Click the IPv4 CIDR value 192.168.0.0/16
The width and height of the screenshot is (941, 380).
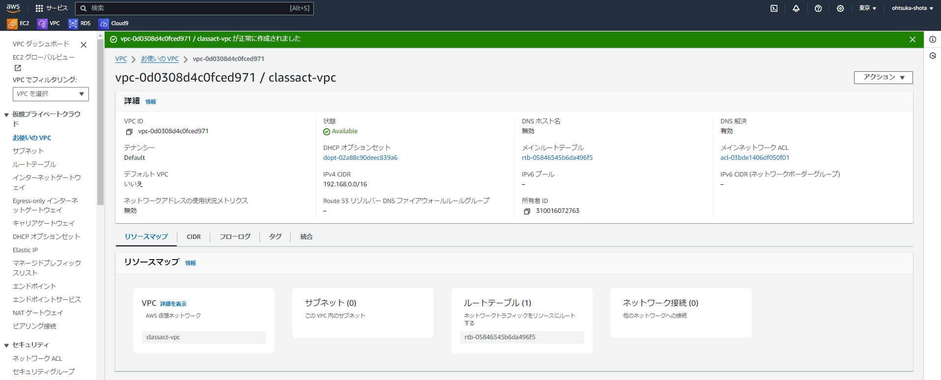pos(345,184)
